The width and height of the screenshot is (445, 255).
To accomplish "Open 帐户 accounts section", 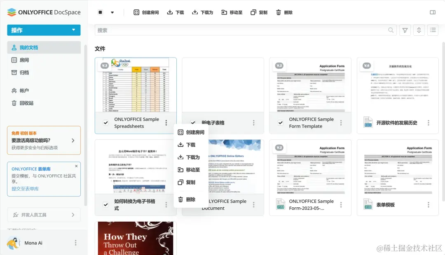I will [20, 90].
